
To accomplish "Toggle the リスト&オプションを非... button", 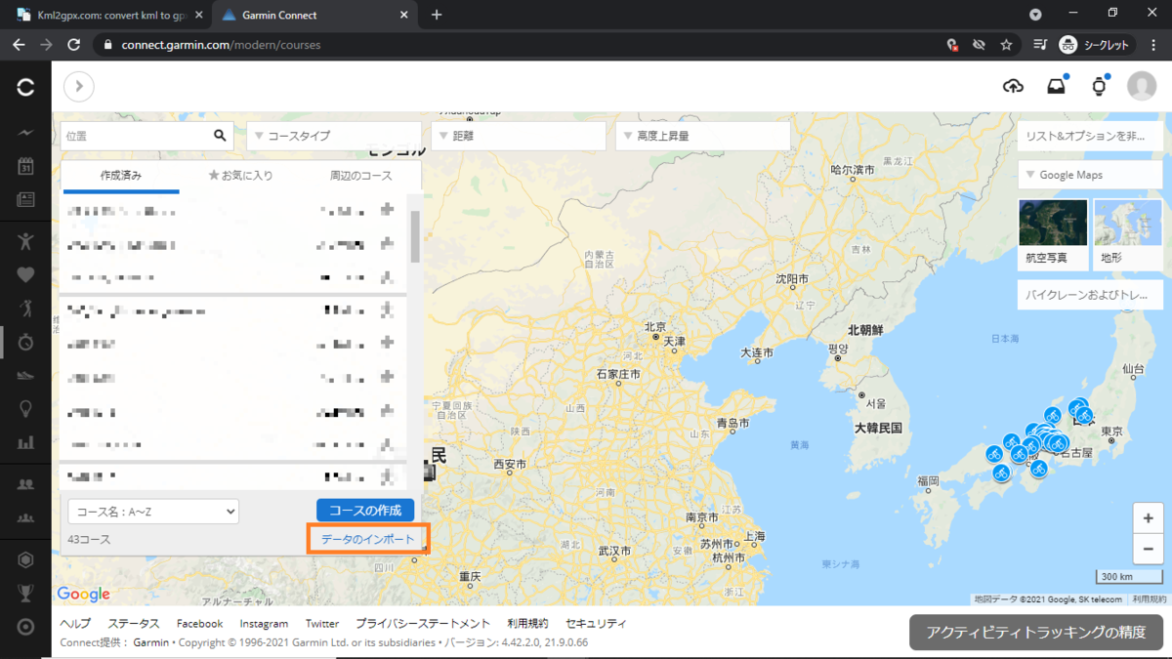I will coord(1091,136).
